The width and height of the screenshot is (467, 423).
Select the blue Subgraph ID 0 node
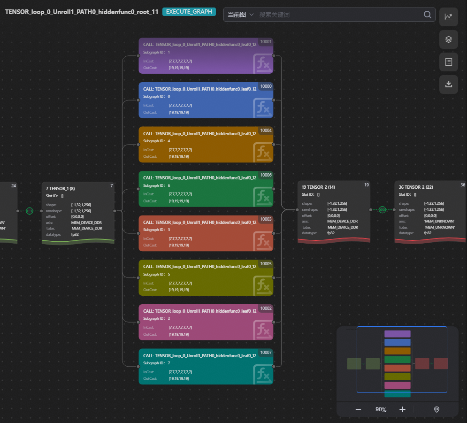[206, 100]
